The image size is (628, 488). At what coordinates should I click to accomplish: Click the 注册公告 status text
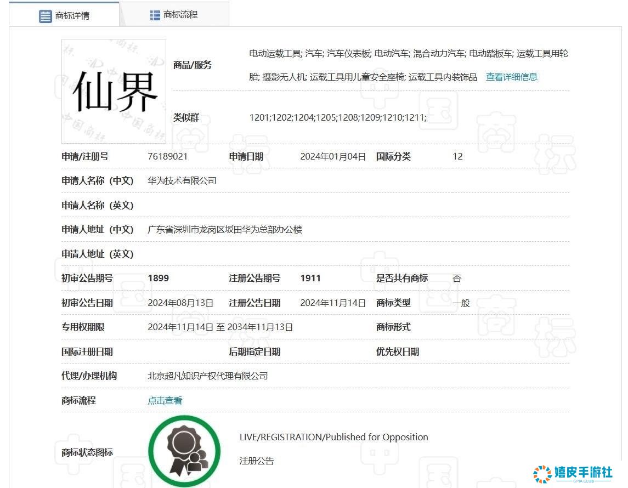pos(256,461)
